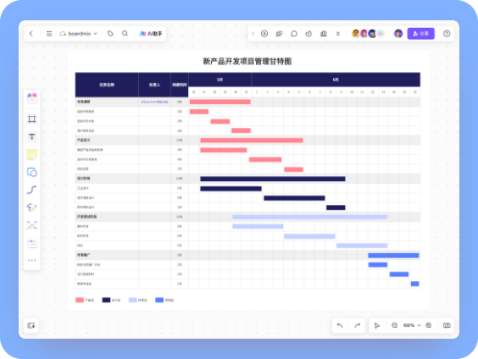Click the search magnifier icon
This screenshot has height=359, width=478.
point(125,34)
